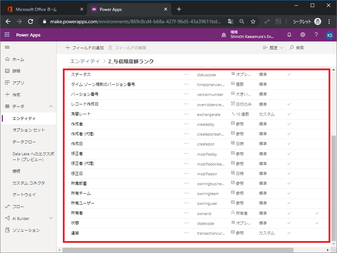Open the Power Apps app launcher waffle
Image resolution: width=337 pixels, height=253 pixels.
(7, 35)
